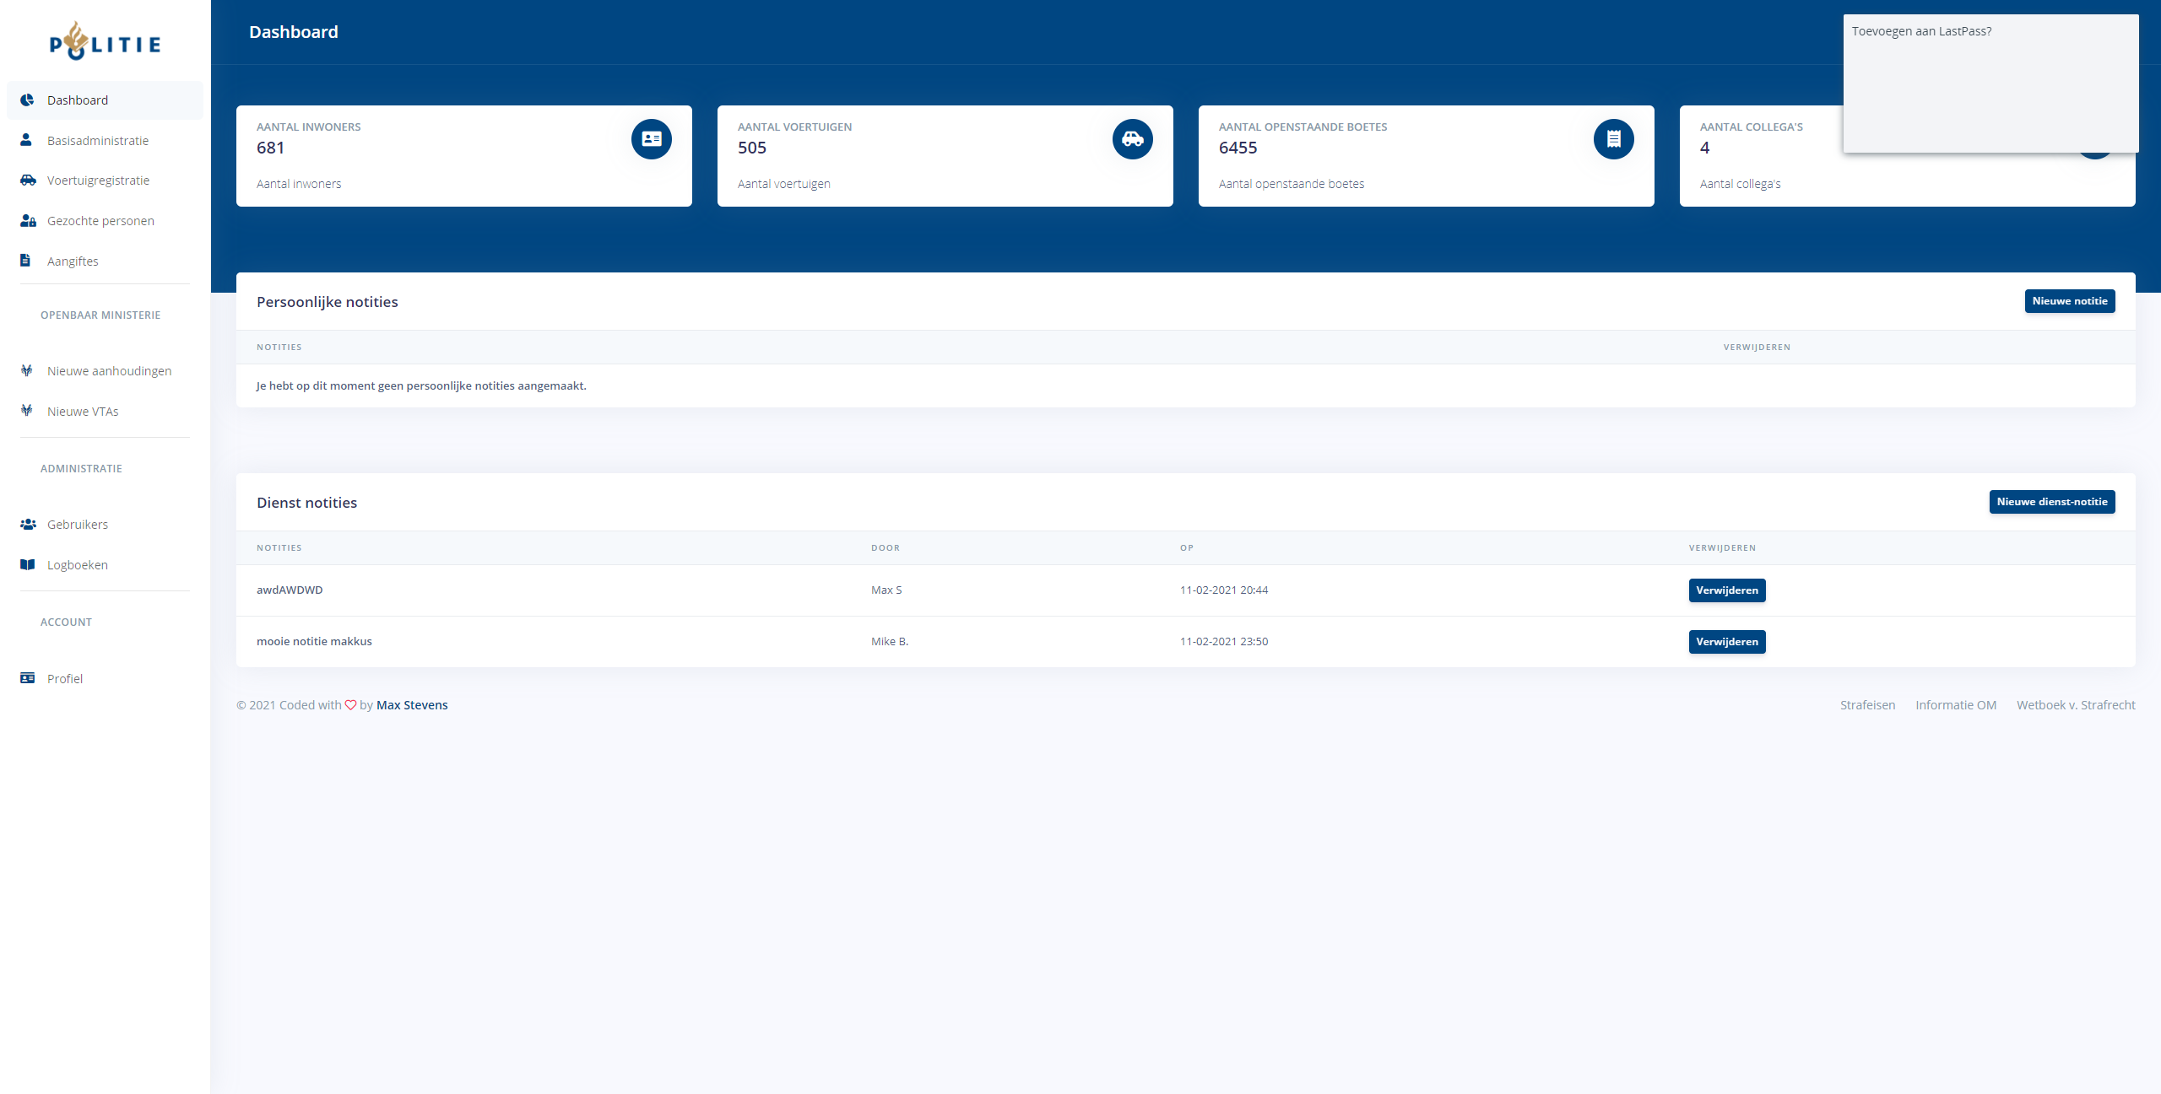Click the inwoners ID card icon
The image size is (2161, 1094).
coord(651,139)
